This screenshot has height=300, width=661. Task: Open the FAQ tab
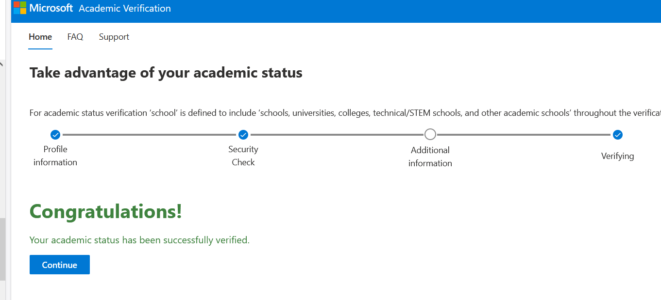[x=75, y=37]
